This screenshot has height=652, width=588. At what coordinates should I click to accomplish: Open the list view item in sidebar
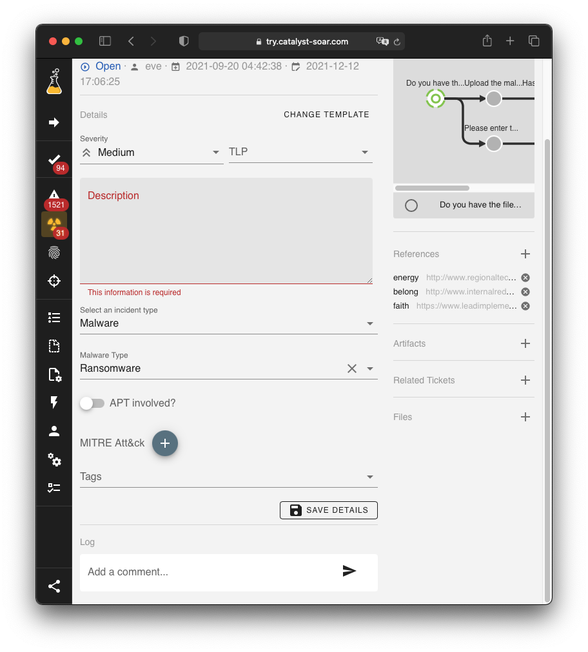(x=54, y=318)
